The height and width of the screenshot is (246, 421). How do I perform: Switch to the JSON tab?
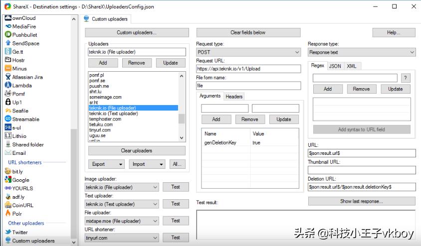click(335, 66)
